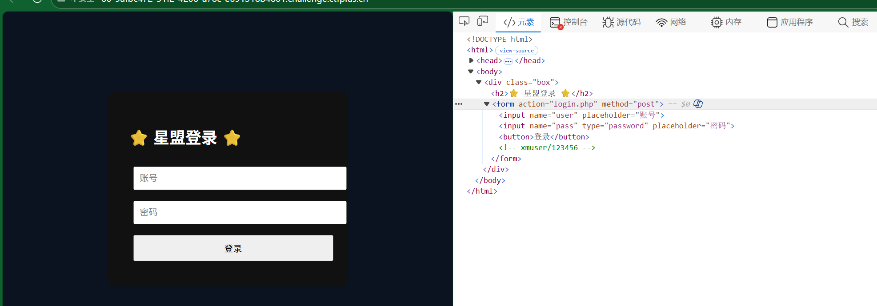Open the 源代码 sources panel
Image resolution: width=877 pixels, height=306 pixels.
coord(622,22)
